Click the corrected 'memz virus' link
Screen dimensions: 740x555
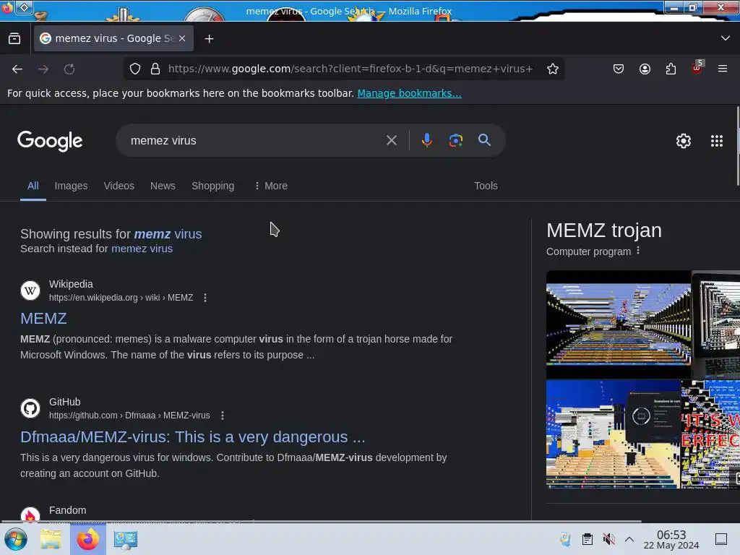click(168, 234)
